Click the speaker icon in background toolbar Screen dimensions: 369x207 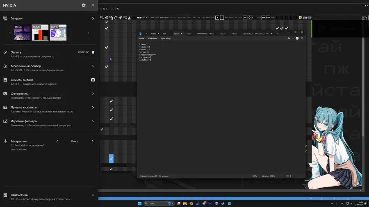click(x=107, y=18)
